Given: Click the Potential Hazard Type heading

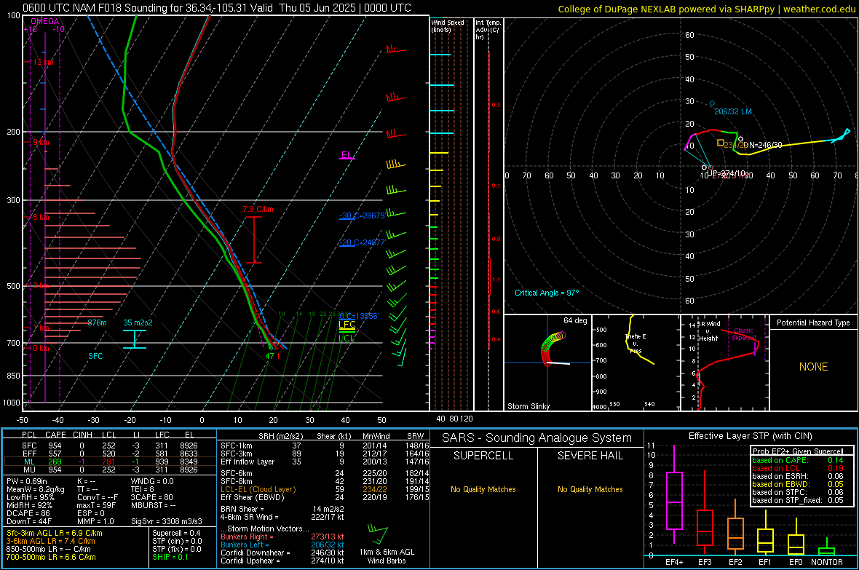Looking at the screenshot, I should 813,322.
